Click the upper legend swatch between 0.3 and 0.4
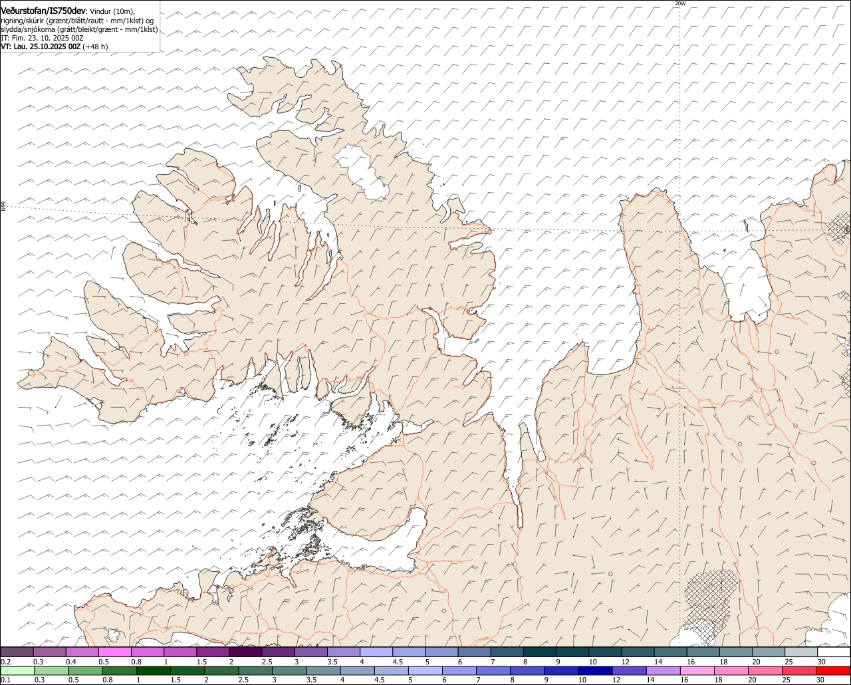851x685 pixels. 50,652
